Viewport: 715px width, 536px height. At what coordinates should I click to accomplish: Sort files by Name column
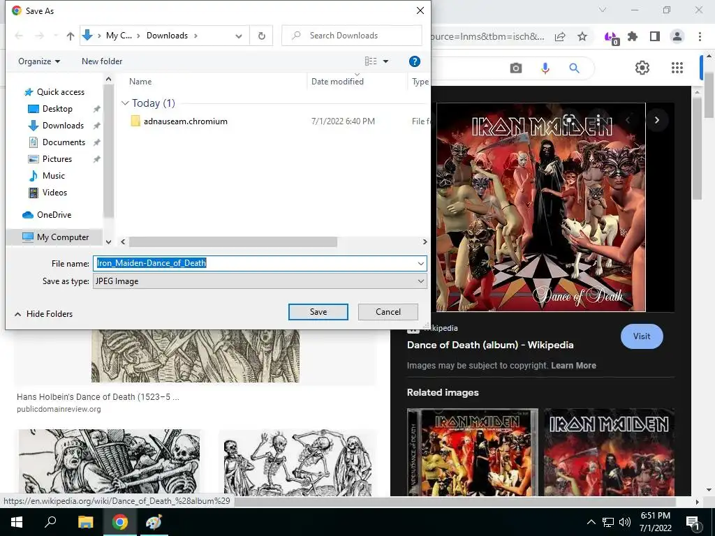click(140, 82)
